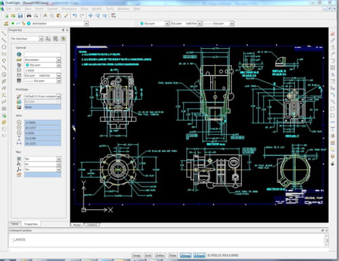The height and width of the screenshot is (261, 339).
Task: Click the cyan layer color swatch
Action: [28, 24]
